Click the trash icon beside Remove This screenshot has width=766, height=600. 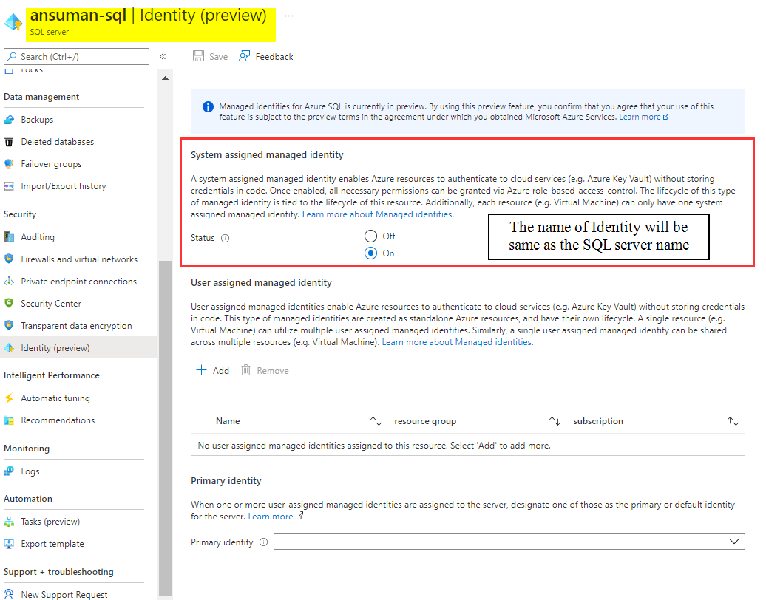(x=245, y=370)
